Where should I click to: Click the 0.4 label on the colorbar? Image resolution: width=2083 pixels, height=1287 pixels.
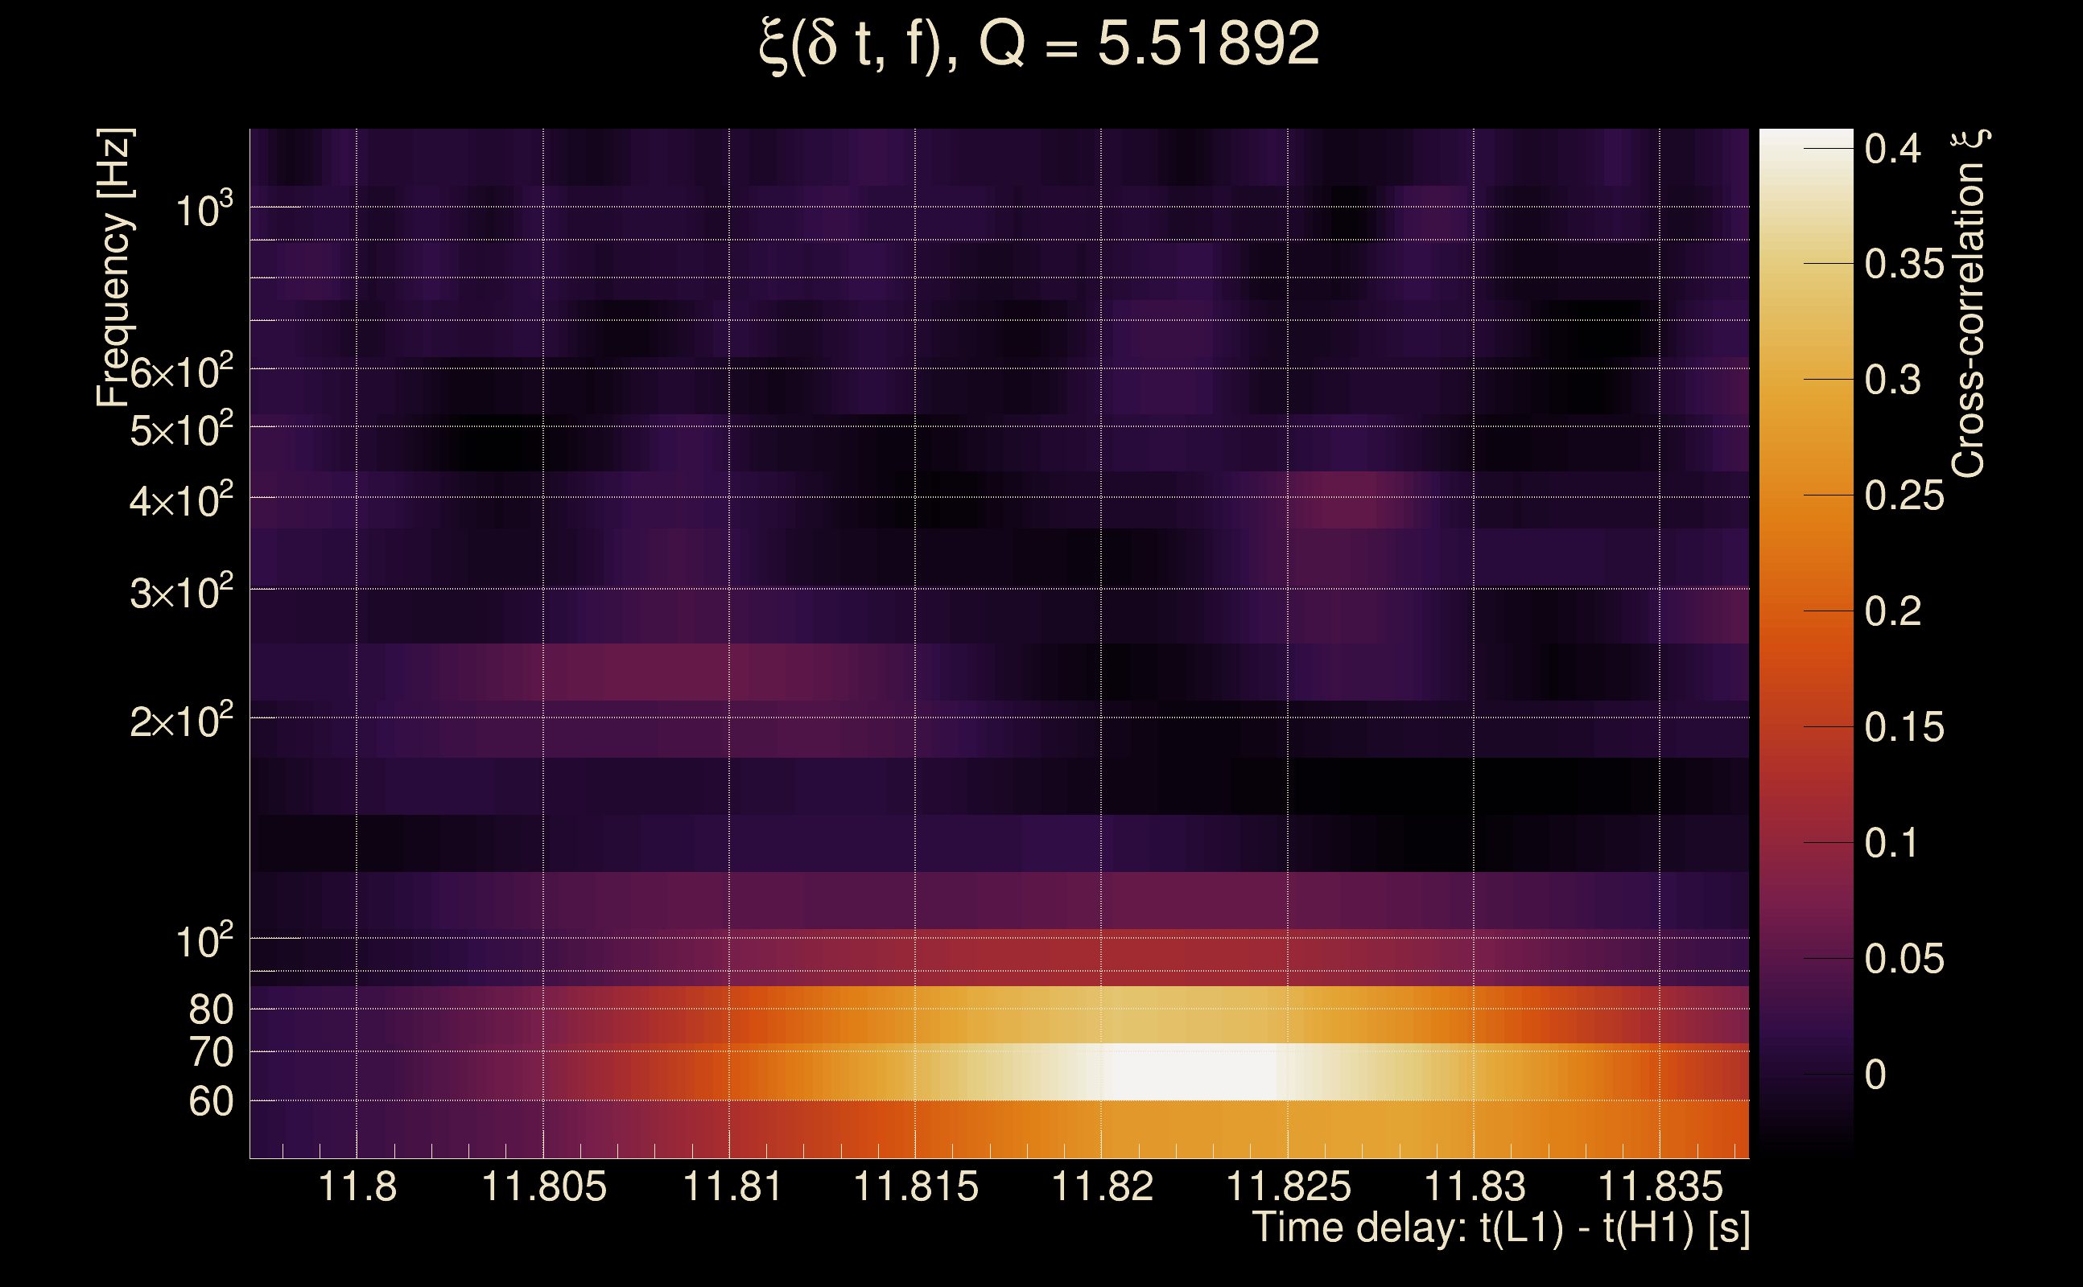coord(1892,150)
